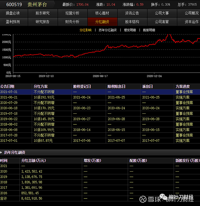This screenshot has height=206, width=200.
Task: Click 实施方案 status in 2021-06-21 row
Action: tap(182, 97)
